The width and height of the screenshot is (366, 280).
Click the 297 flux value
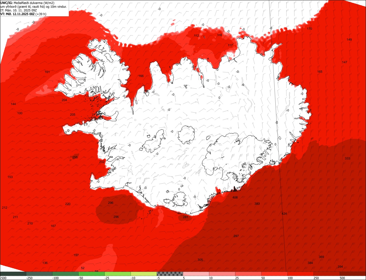click(236, 236)
